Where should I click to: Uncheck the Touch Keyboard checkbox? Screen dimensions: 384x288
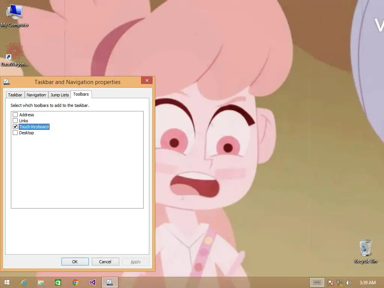[15, 127]
